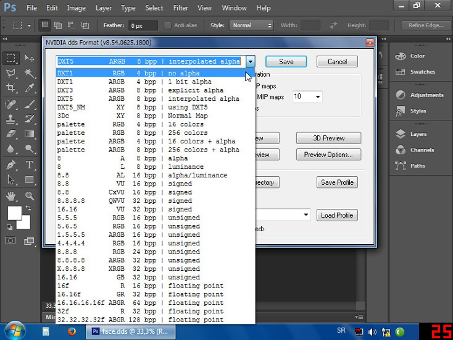Open the Window menu
Viewport: 453px width, 340px height.
(x=234, y=8)
